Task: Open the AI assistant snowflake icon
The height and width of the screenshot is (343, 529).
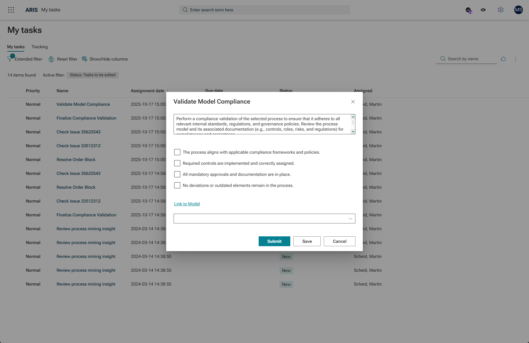Action: coord(501,10)
